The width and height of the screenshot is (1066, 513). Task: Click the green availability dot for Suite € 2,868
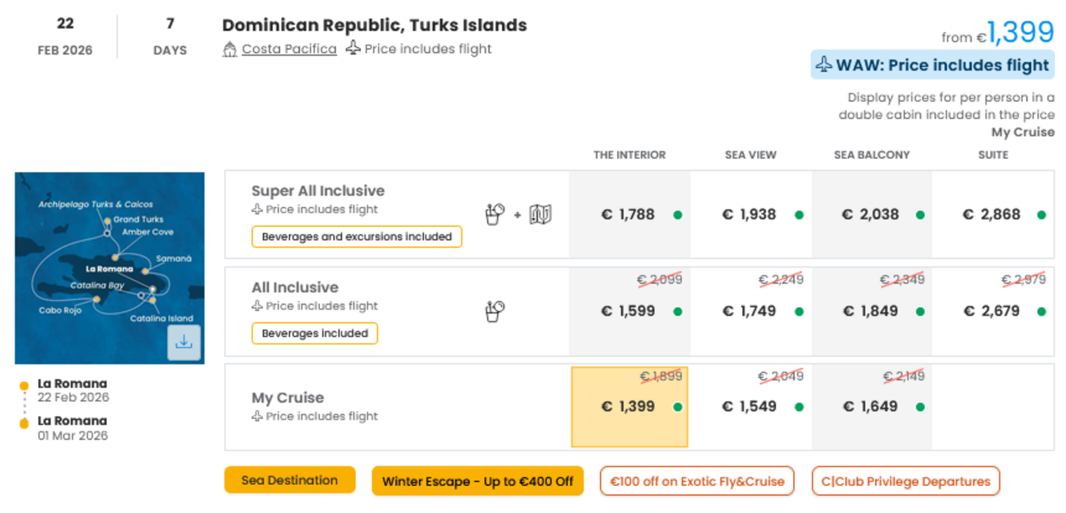1041,215
